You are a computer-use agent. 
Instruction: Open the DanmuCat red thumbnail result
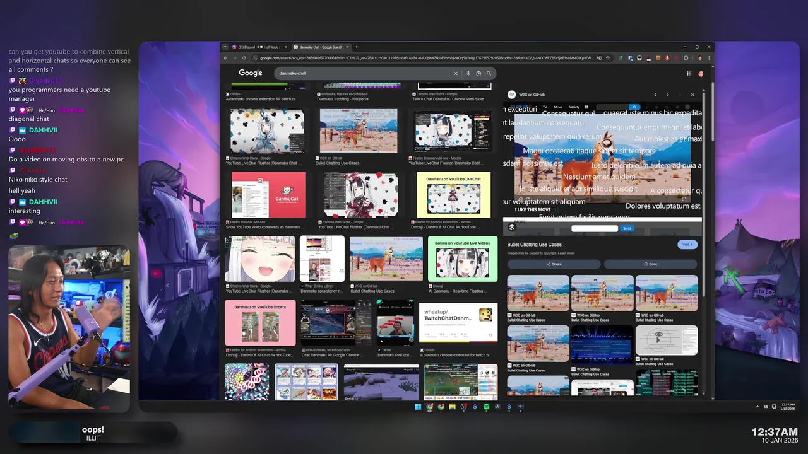pyautogui.click(x=268, y=195)
